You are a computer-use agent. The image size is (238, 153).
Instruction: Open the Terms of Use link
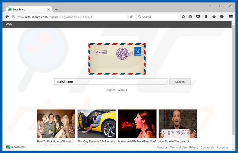tap(178, 148)
